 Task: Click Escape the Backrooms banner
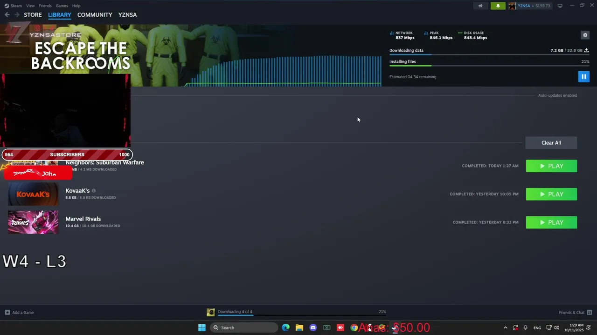click(x=80, y=55)
